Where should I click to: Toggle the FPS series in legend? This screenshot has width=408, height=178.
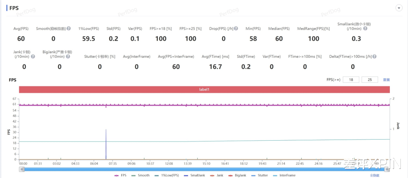[121, 175]
